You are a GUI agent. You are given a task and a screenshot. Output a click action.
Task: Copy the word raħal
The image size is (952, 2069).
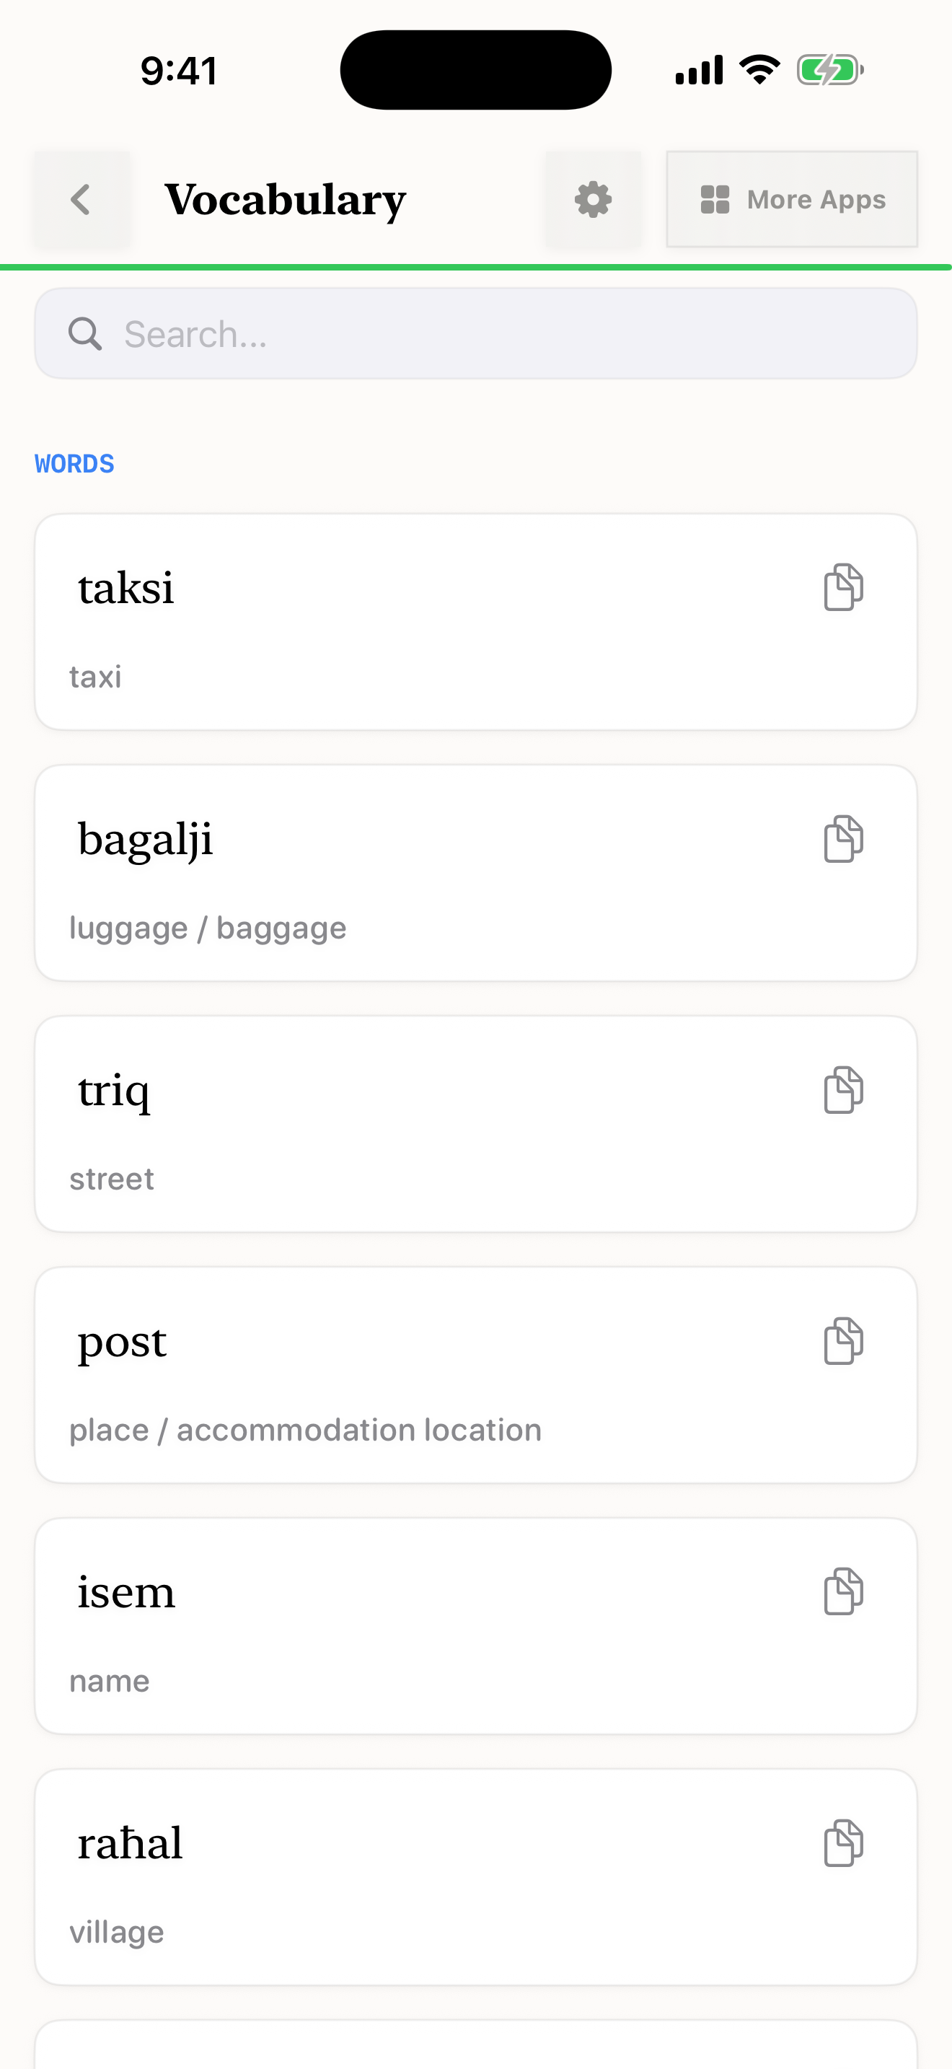click(x=843, y=1842)
